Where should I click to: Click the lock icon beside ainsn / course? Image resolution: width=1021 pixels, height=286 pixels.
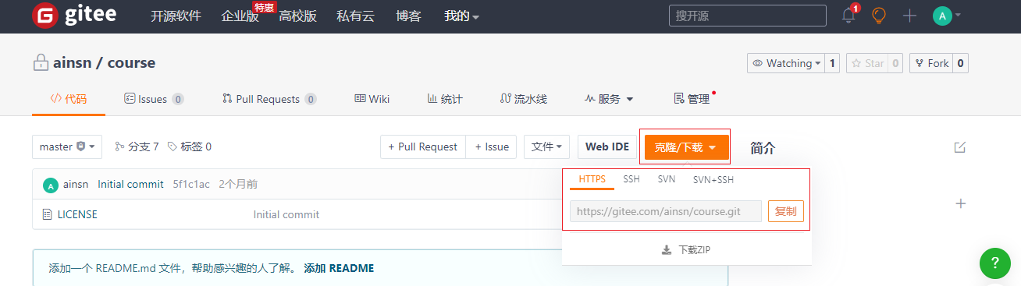click(x=41, y=63)
